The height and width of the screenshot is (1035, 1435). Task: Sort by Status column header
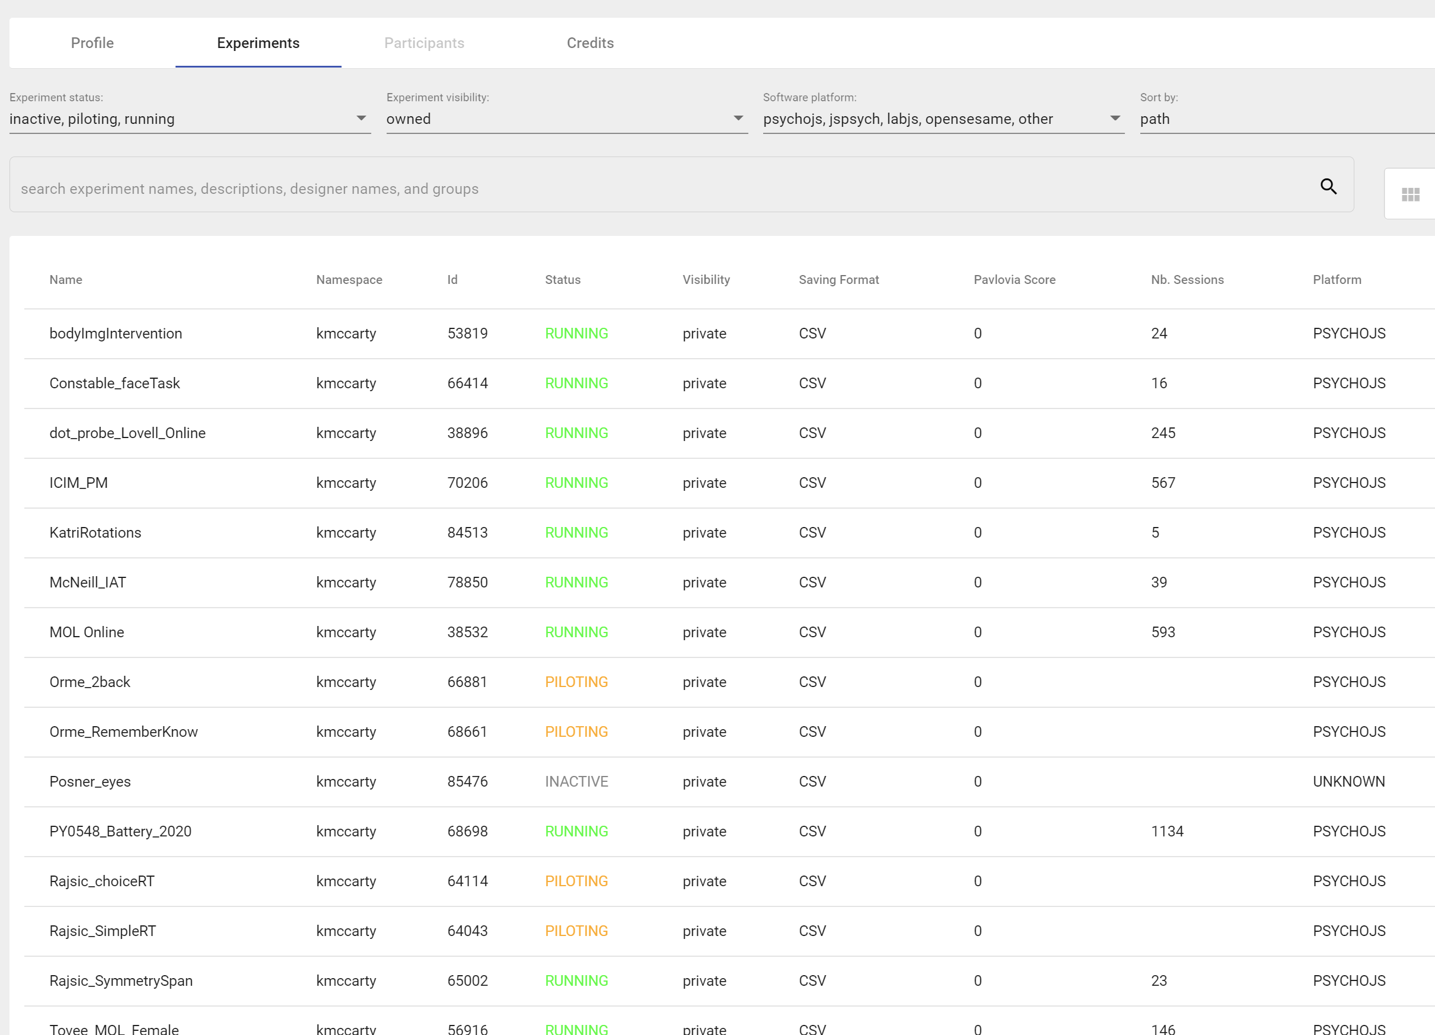[563, 280]
